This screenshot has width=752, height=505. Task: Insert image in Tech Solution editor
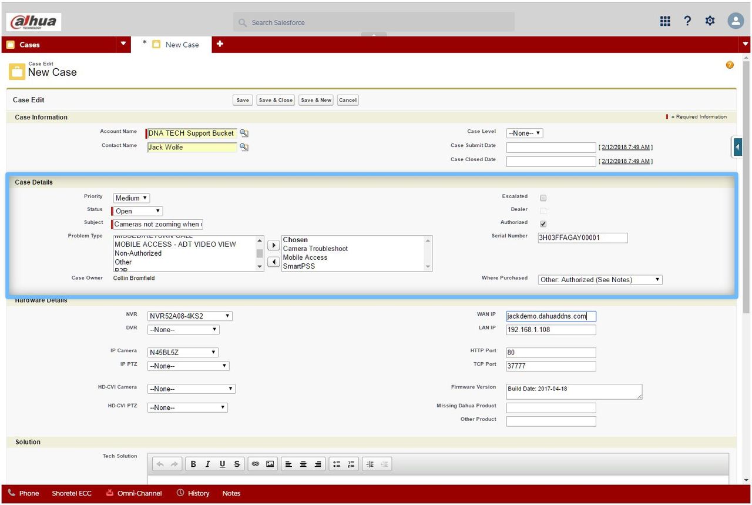coord(270,464)
